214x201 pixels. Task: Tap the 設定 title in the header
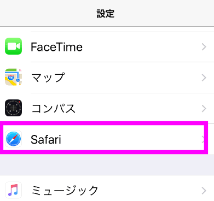[x=106, y=14]
